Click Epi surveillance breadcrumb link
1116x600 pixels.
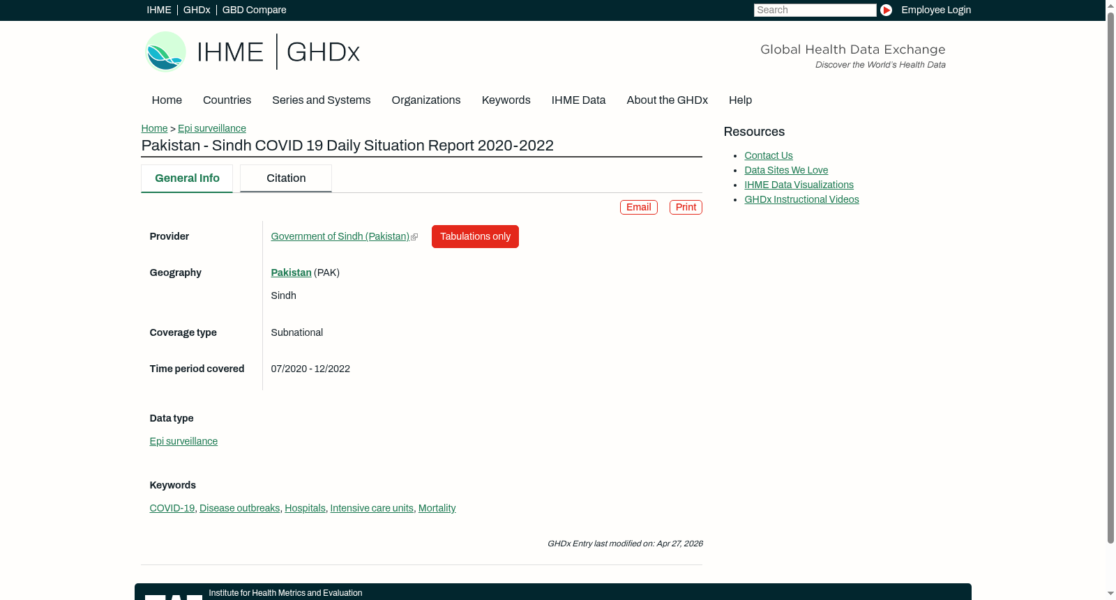212,128
